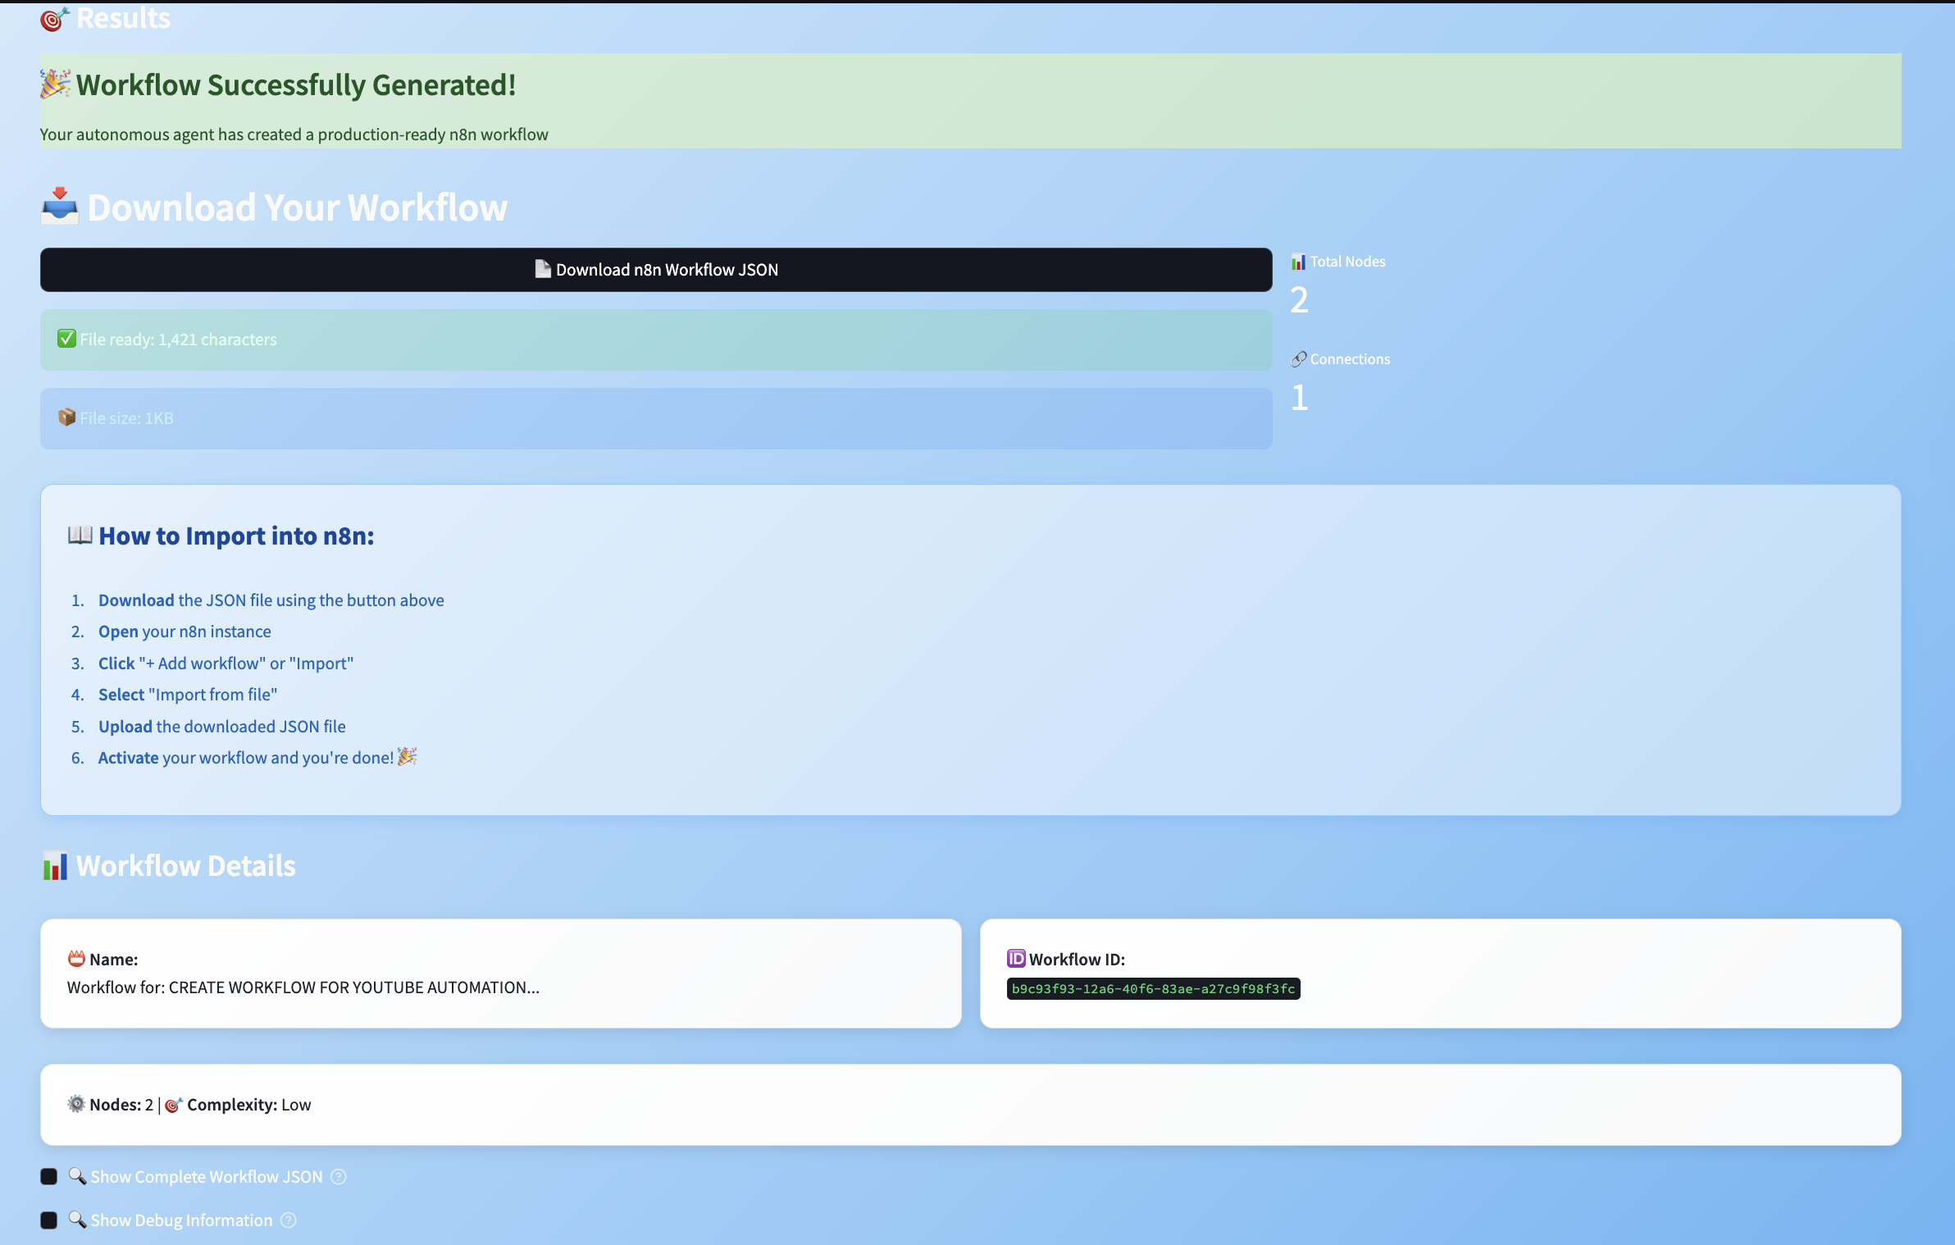Click the Connections link icon

(1298, 359)
